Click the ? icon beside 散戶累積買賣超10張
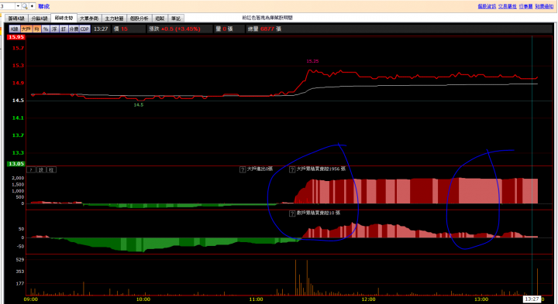This screenshot has width=558, height=304. [x=292, y=213]
